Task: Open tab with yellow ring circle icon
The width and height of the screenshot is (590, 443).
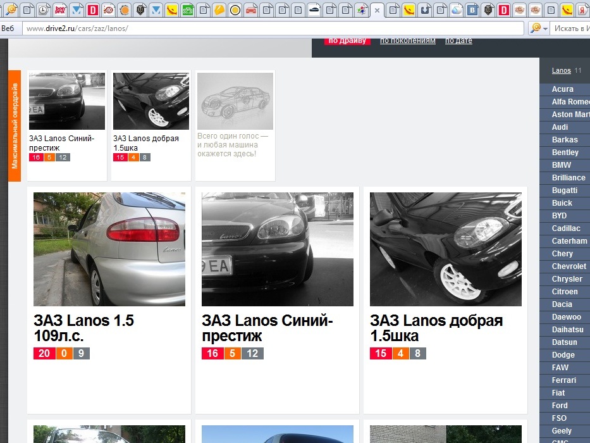Action: (235, 9)
